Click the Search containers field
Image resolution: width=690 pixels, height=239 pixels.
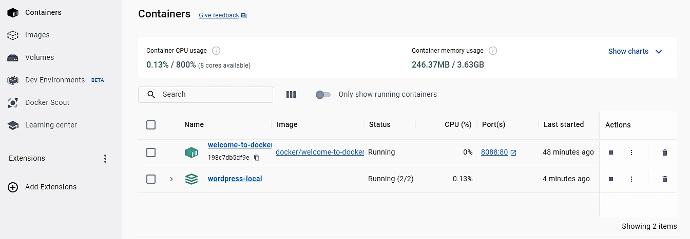click(205, 95)
